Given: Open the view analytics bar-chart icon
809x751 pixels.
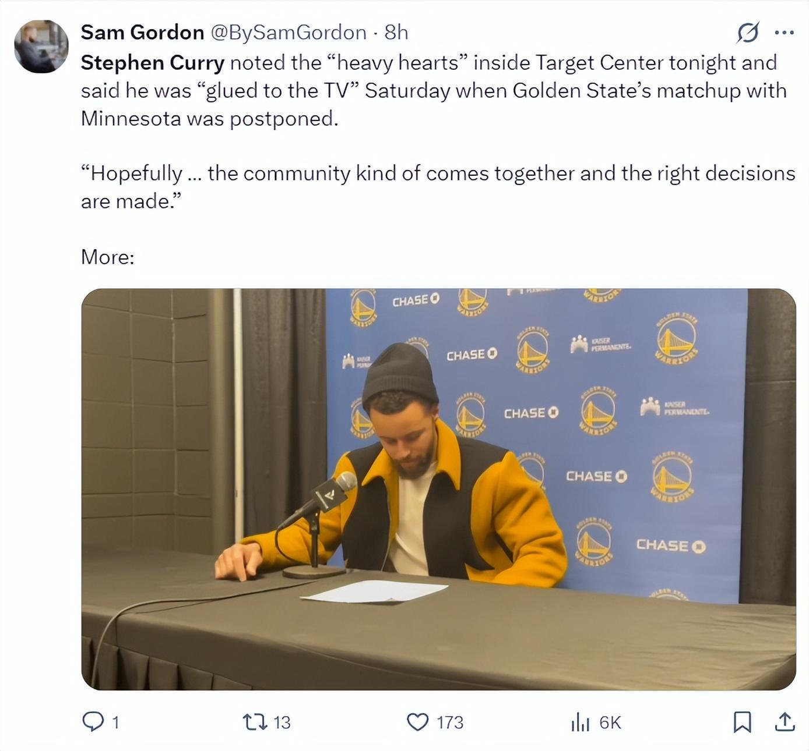Looking at the screenshot, I should coord(580,722).
